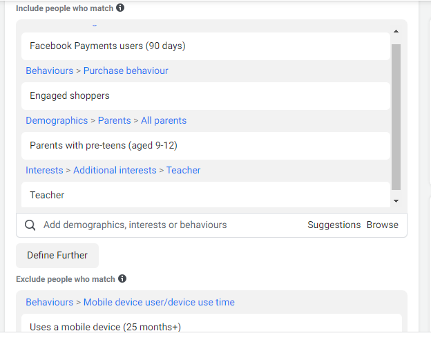This screenshot has height=340, width=431.
Task: Open Suggestions for targeting
Action: (334, 225)
